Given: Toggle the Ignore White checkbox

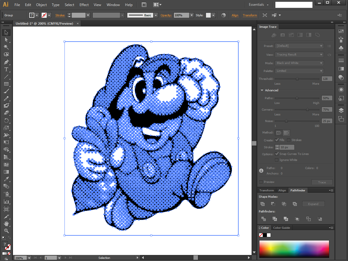Looking at the screenshot, I should 277,160.
